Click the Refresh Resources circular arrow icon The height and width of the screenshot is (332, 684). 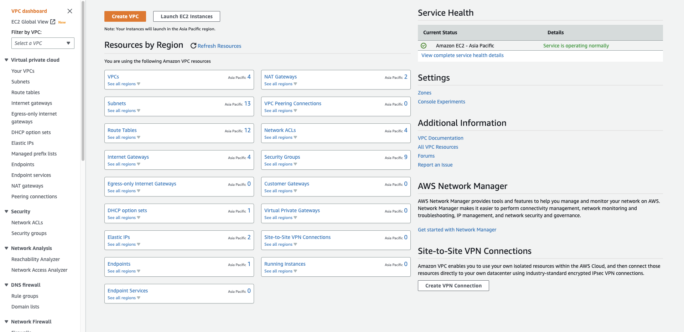193,46
